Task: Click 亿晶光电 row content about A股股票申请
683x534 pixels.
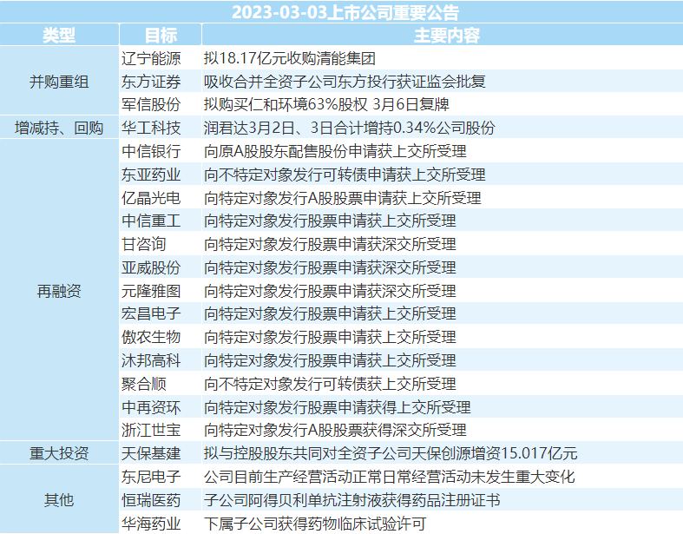Action: point(343,198)
